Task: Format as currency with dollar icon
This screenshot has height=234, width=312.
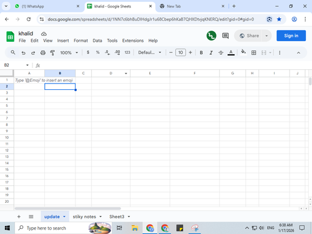Action: (88, 52)
